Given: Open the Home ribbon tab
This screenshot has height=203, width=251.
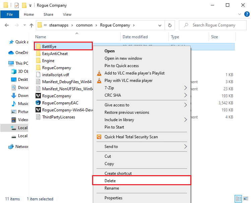Looking at the screenshot, I should coord(29,14).
